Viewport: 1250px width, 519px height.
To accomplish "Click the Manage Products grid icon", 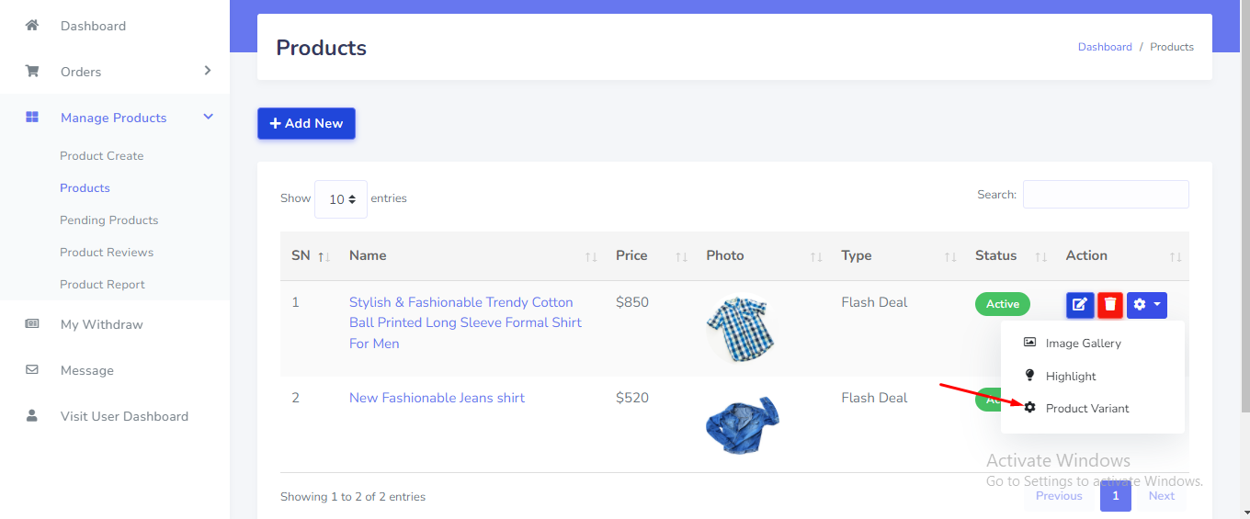I will (x=32, y=118).
